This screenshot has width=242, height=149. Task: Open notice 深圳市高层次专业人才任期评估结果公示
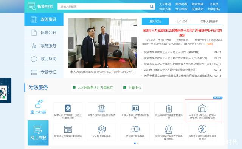tap(175, 58)
